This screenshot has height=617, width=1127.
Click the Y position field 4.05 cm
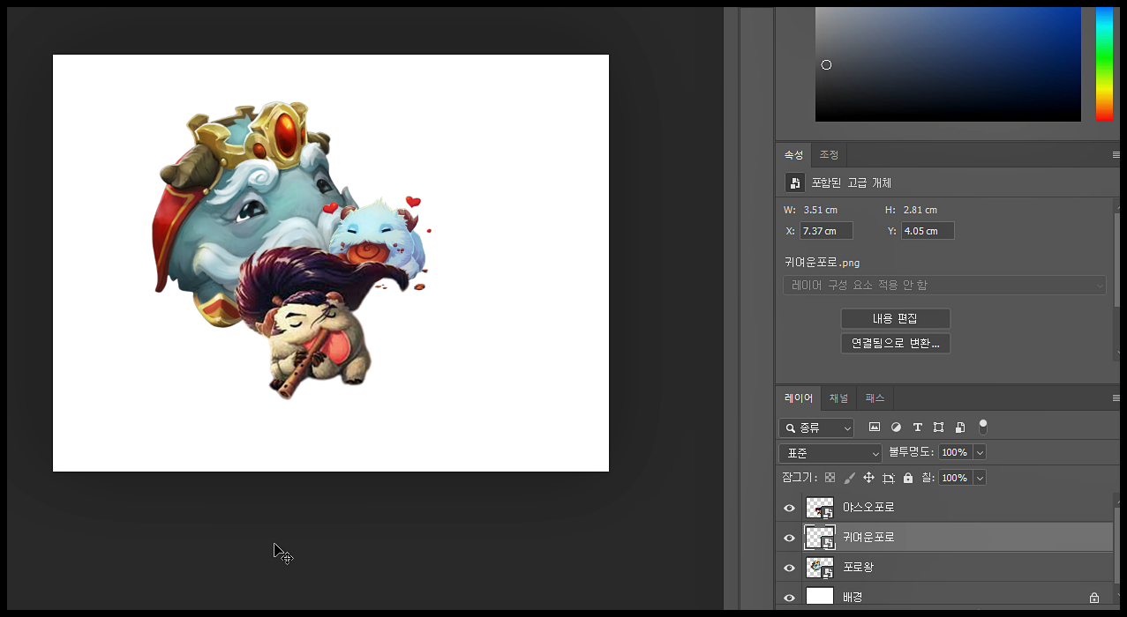coord(928,231)
